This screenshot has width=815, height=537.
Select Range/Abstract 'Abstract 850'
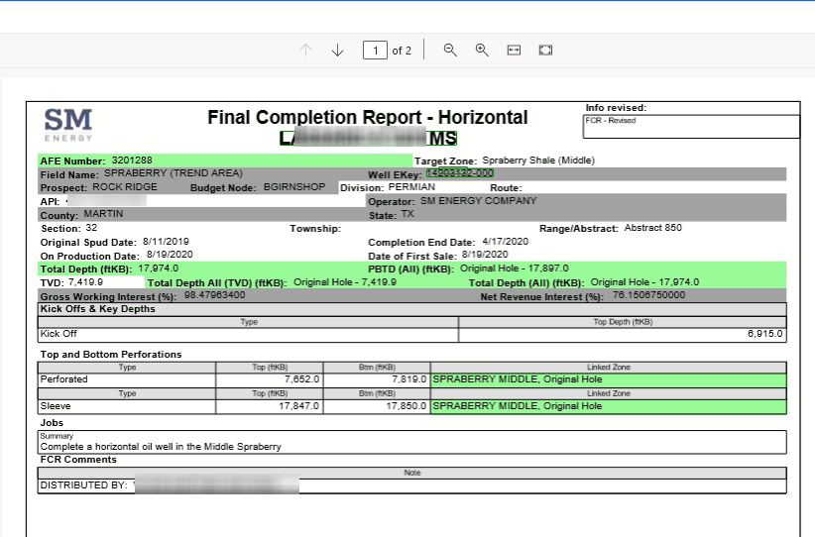pyautogui.click(x=652, y=228)
